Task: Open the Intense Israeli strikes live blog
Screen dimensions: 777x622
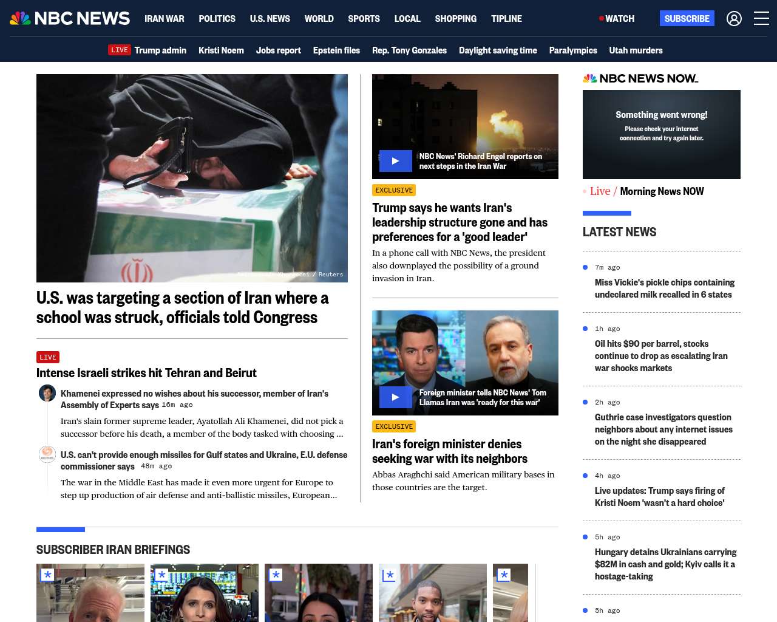Action: (x=146, y=373)
